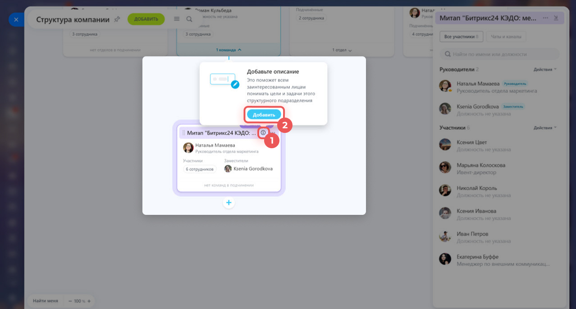Image resolution: width=576 pixels, height=309 pixels.
Task: Click the search magnifier icon in the header
Action: coord(189,19)
